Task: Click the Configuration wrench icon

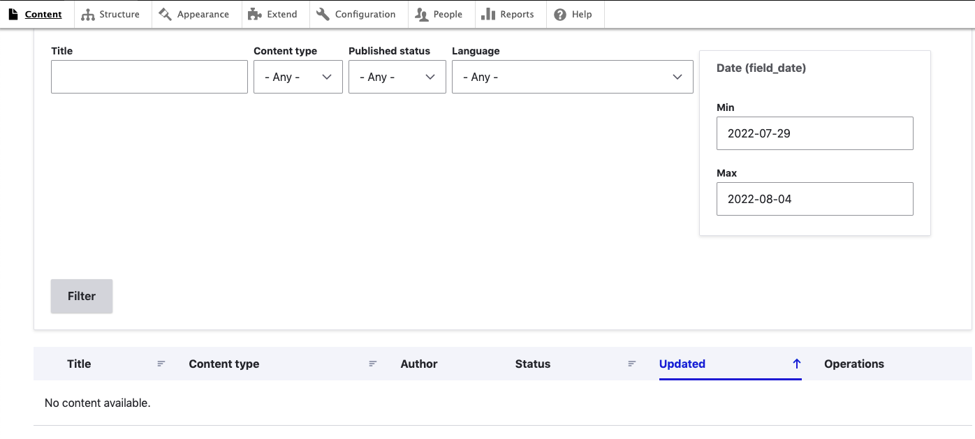Action: pyautogui.click(x=323, y=14)
